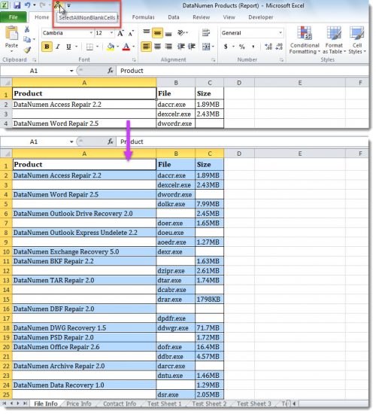Switch to the Formulas tab
The width and height of the screenshot is (376, 414).
[x=143, y=17]
